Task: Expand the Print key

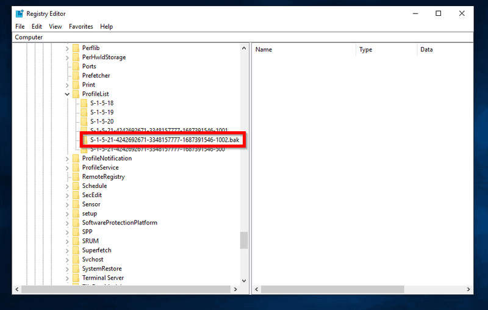Action: tap(67, 85)
